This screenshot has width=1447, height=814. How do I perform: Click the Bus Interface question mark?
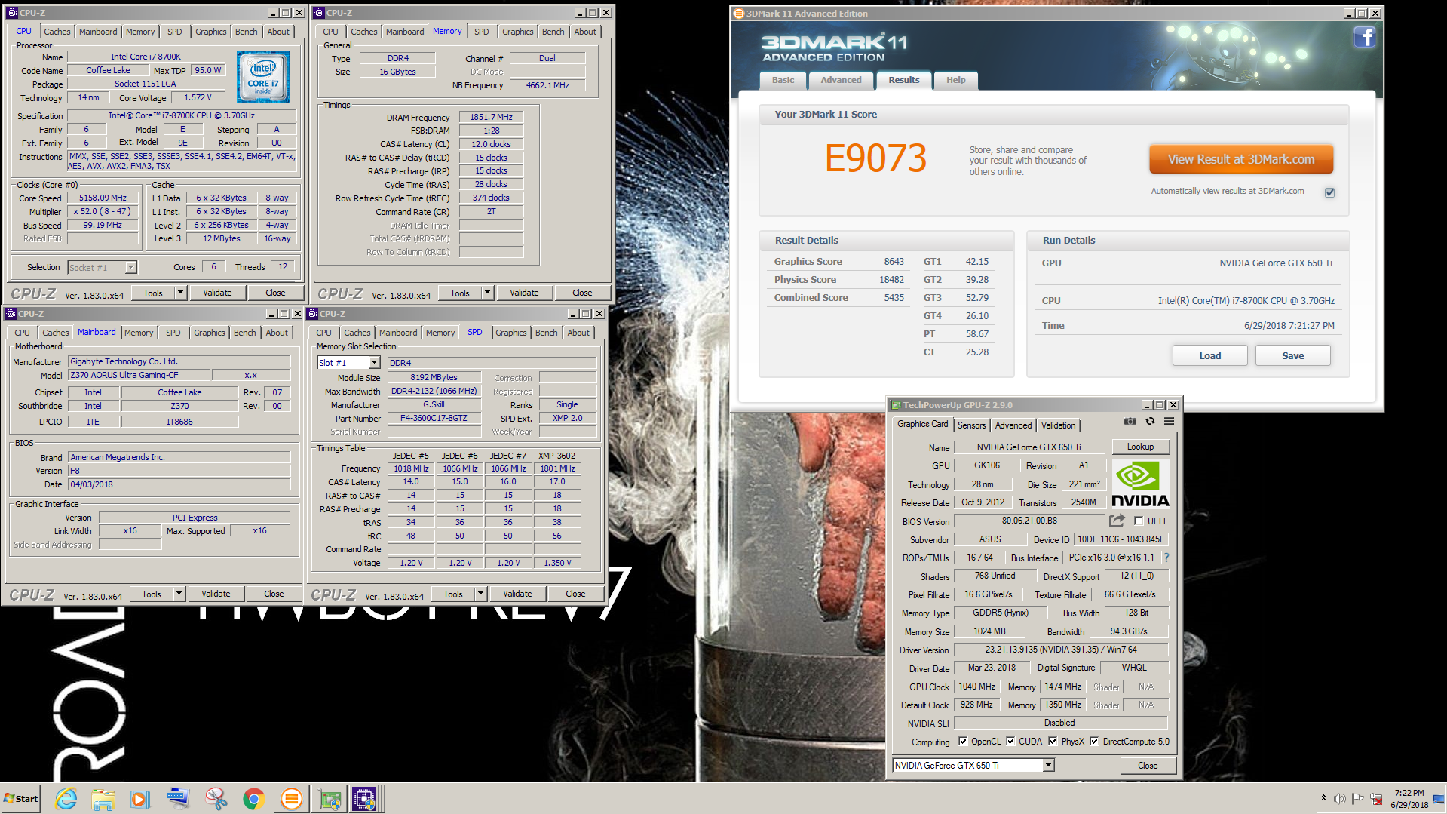pos(1166,558)
